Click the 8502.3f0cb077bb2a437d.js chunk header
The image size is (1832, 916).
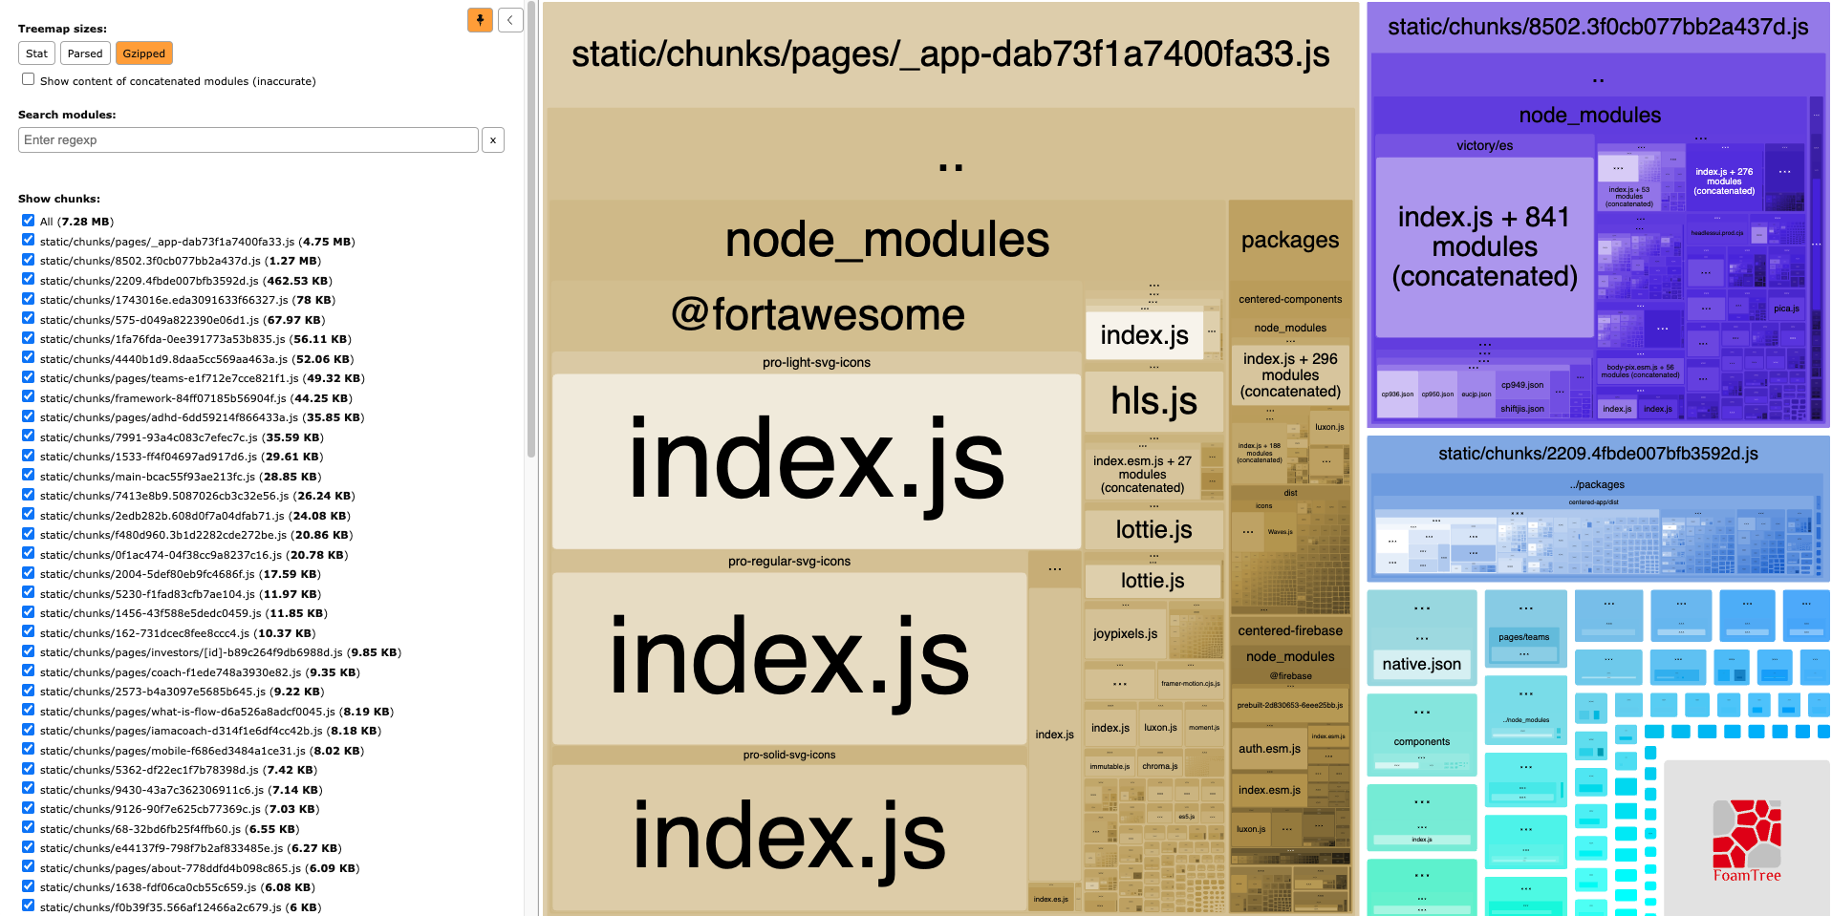point(1598,27)
